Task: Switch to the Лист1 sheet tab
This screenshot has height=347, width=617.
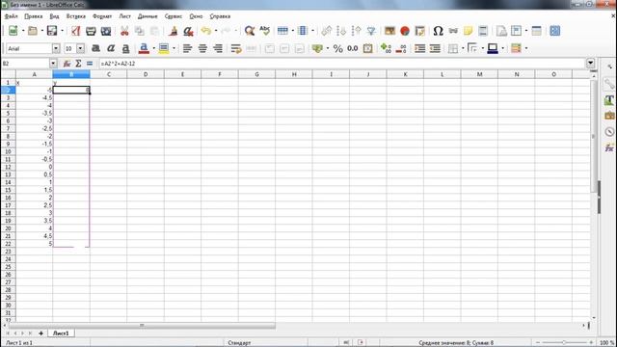Action: [x=61, y=334]
